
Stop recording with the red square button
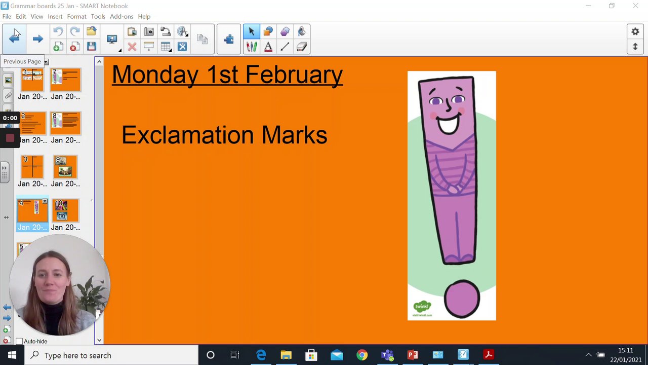10,138
